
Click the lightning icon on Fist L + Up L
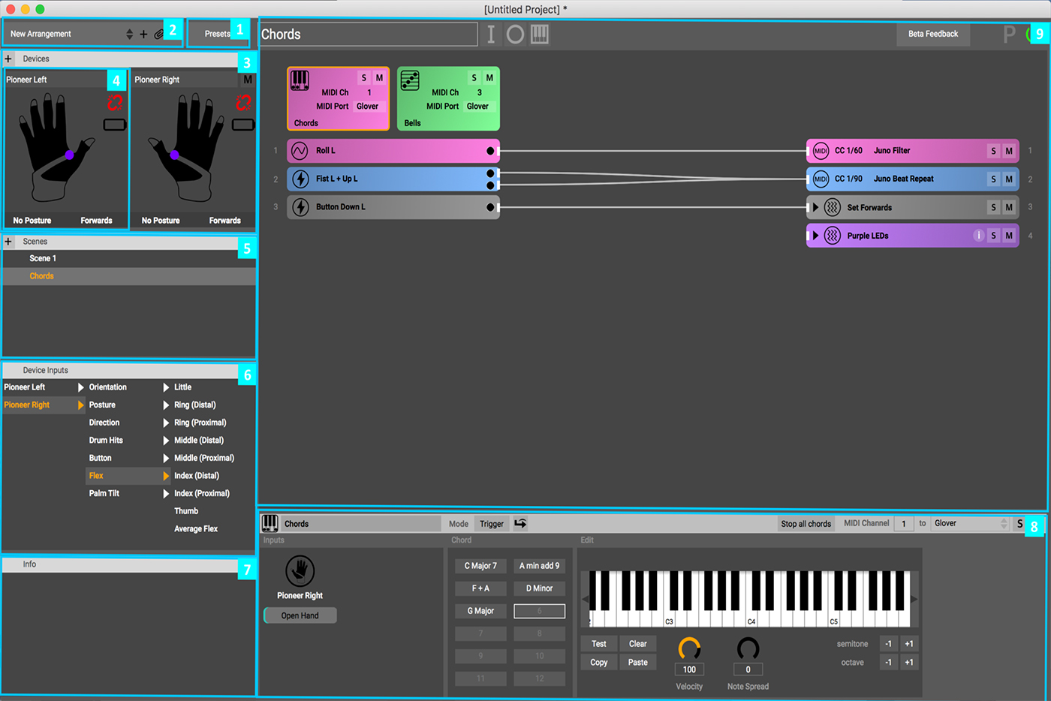299,179
